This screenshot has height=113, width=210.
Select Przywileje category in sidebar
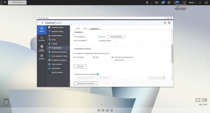42,39
